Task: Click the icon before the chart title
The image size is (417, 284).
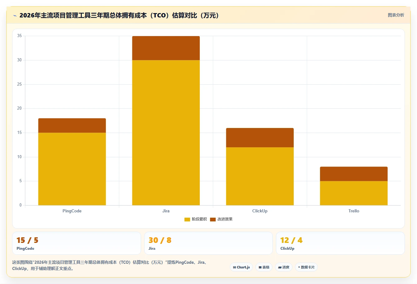Action: pyautogui.click(x=15, y=16)
